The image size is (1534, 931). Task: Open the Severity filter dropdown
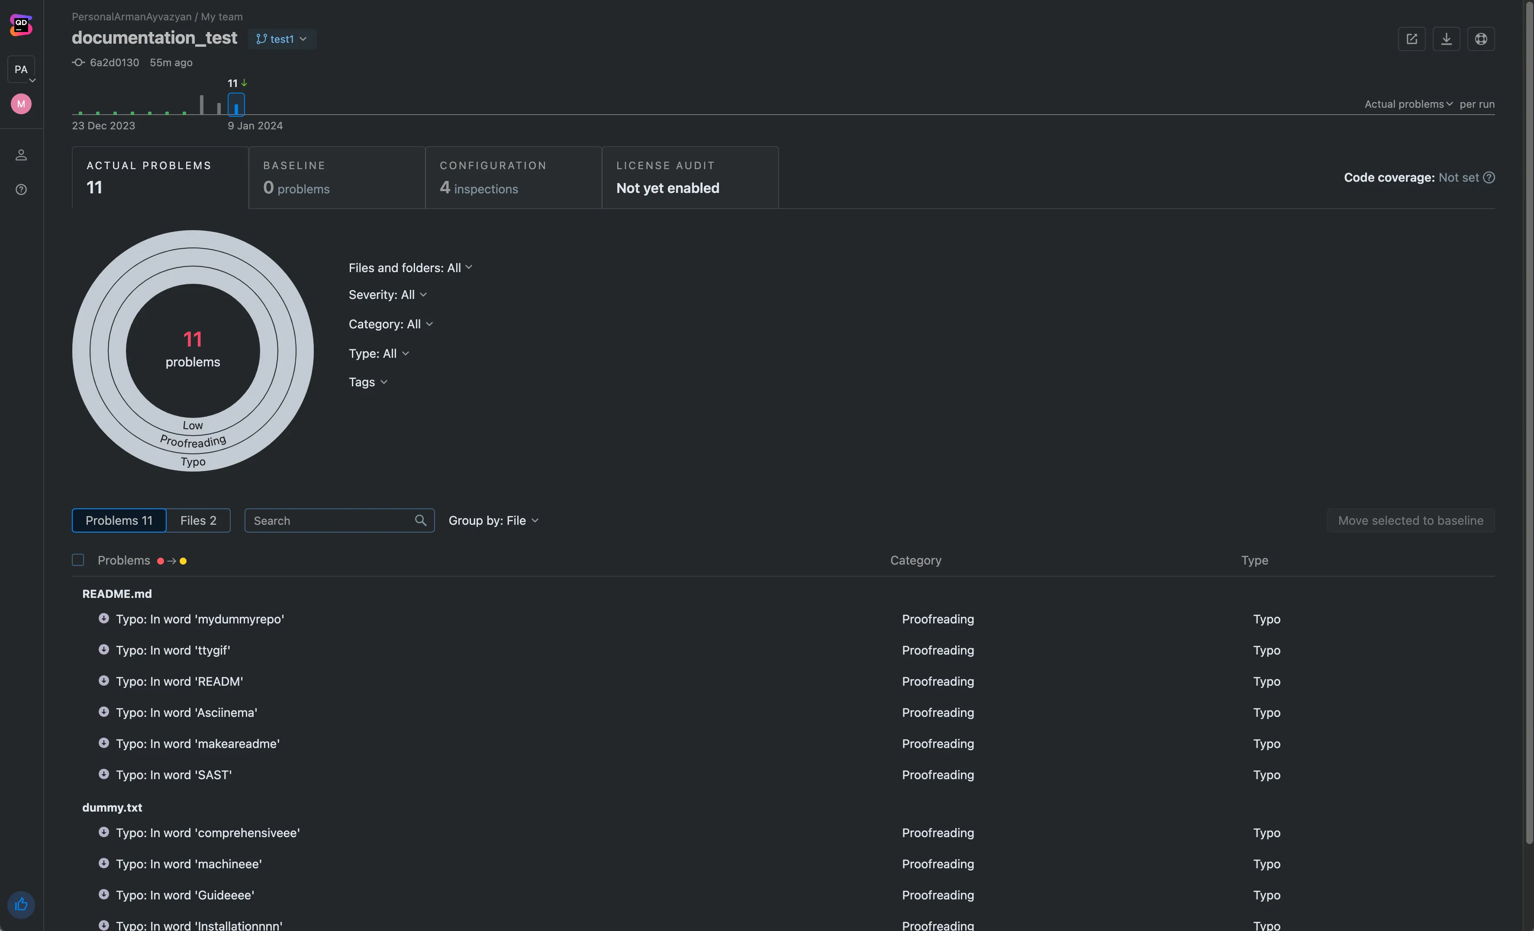coord(387,295)
